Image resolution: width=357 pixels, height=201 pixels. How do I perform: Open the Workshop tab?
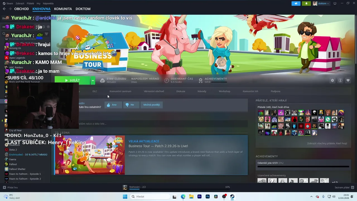[225, 91]
